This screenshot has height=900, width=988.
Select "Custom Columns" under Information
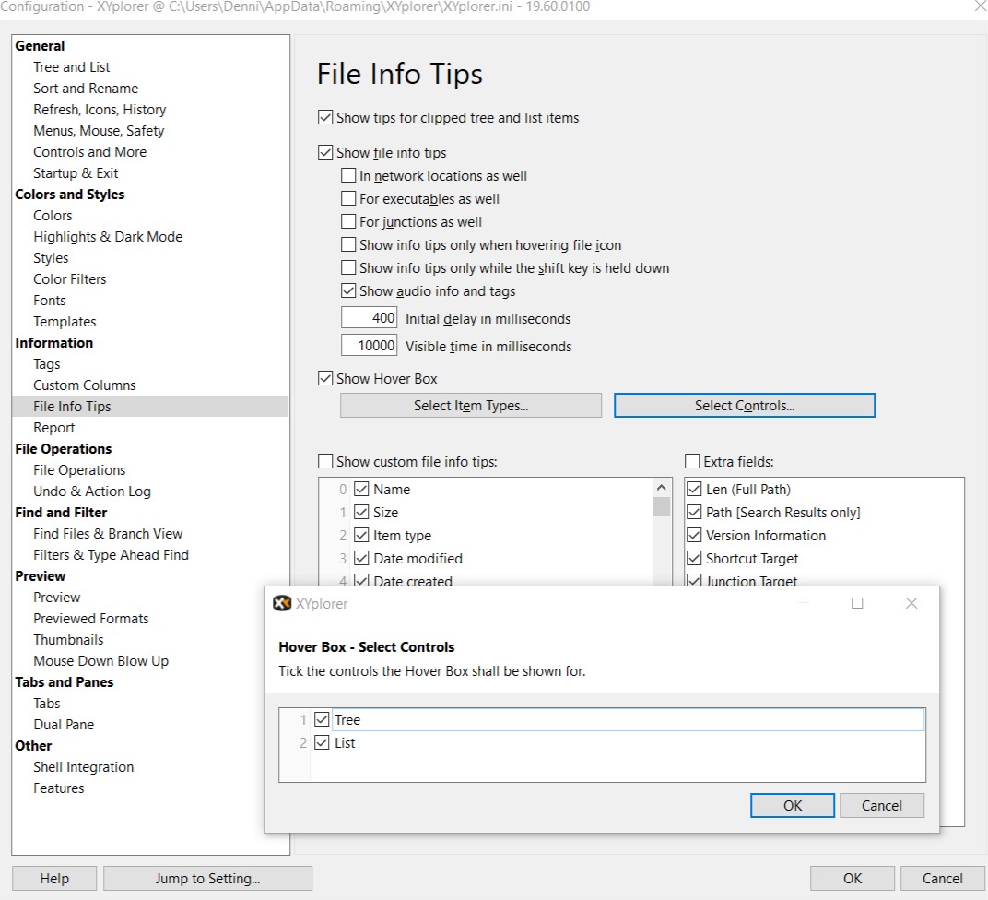tap(84, 385)
